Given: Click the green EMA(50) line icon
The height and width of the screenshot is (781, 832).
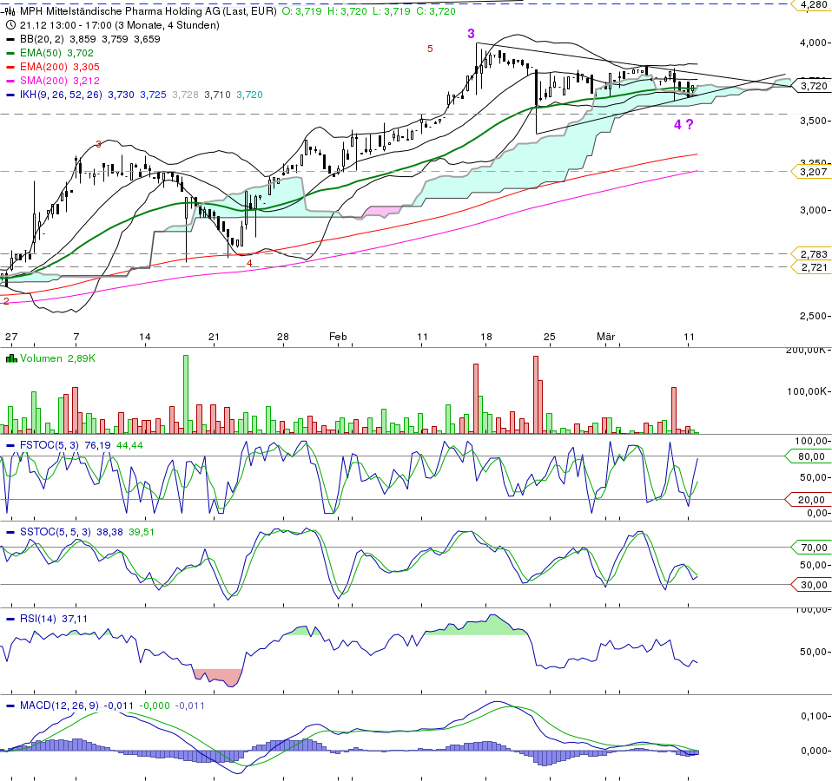Looking at the screenshot, I should pos(10,51).
